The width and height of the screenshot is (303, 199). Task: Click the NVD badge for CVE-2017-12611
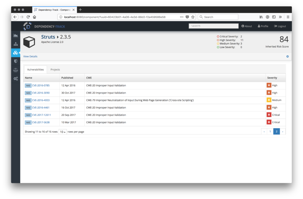point(28,115)
